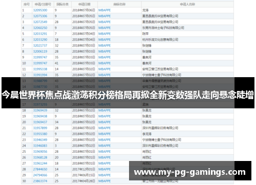Open registration number 32006119 link

(x=40, y=52)
